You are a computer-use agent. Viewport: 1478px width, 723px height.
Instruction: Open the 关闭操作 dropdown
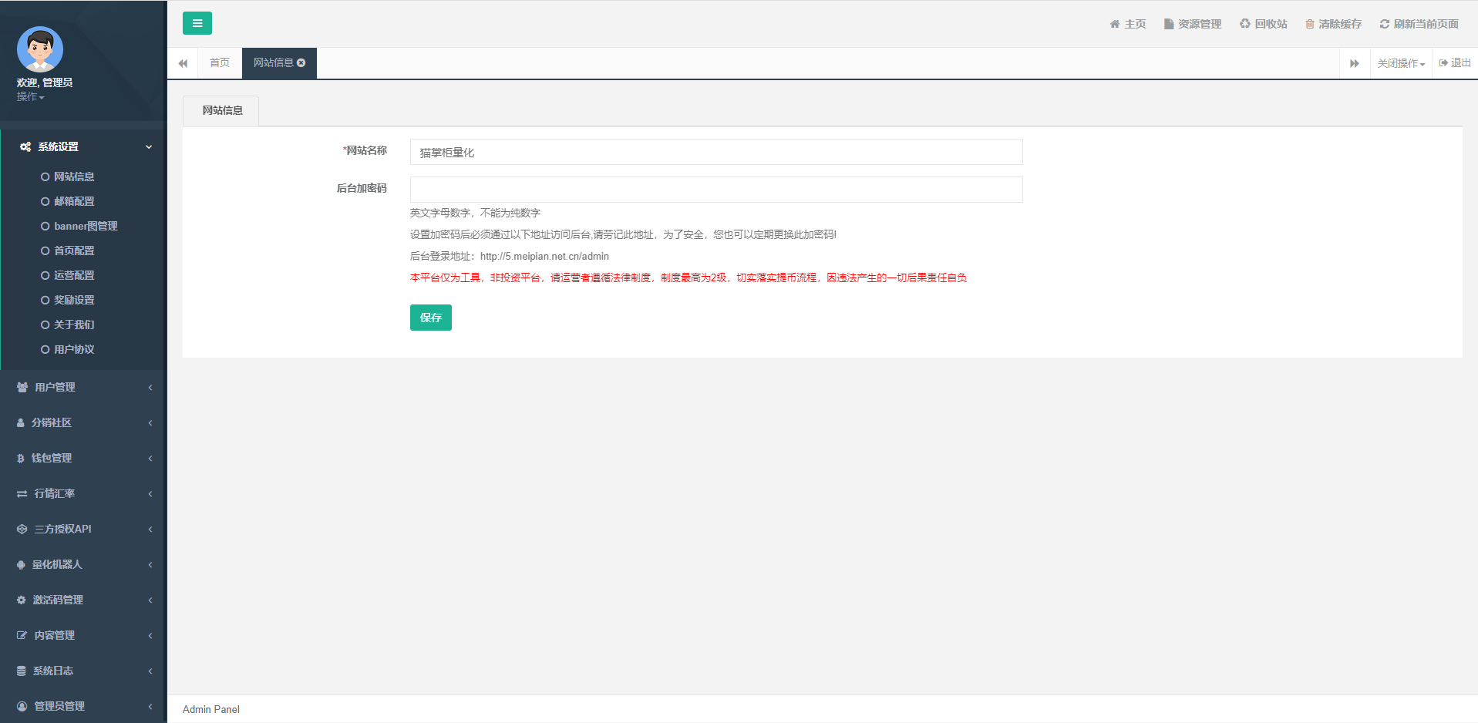tap(1401, 63)
